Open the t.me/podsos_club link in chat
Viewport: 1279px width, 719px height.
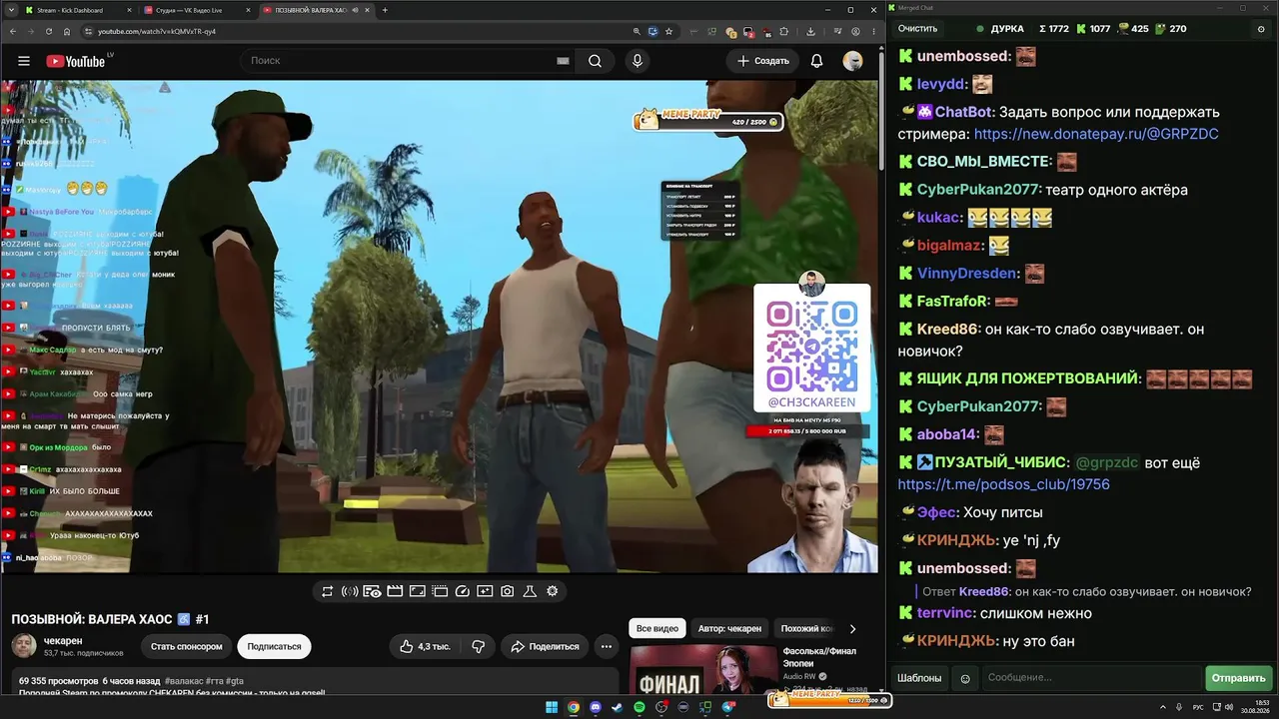pos(1003,484)
